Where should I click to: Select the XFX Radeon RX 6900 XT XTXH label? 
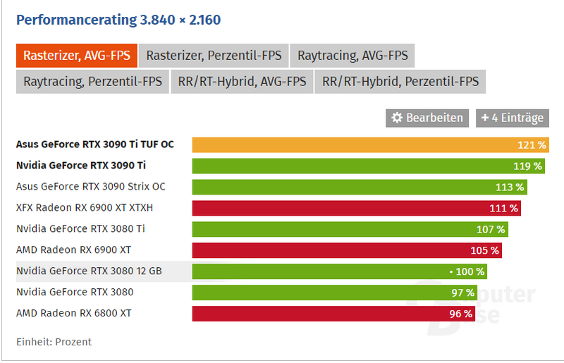click(85, 208)
